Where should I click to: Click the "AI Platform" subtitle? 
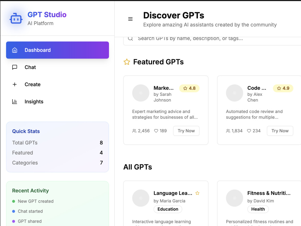[x=41, y=23]
